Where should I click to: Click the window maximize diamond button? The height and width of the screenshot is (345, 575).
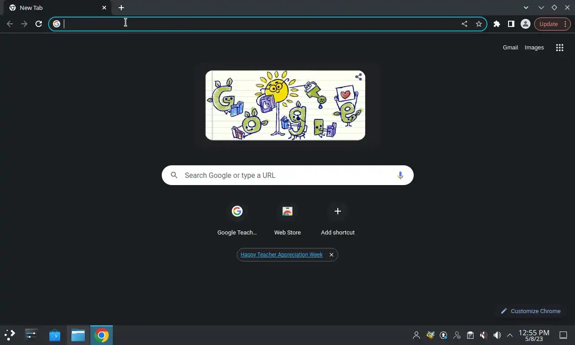click(x=554, y=8)
